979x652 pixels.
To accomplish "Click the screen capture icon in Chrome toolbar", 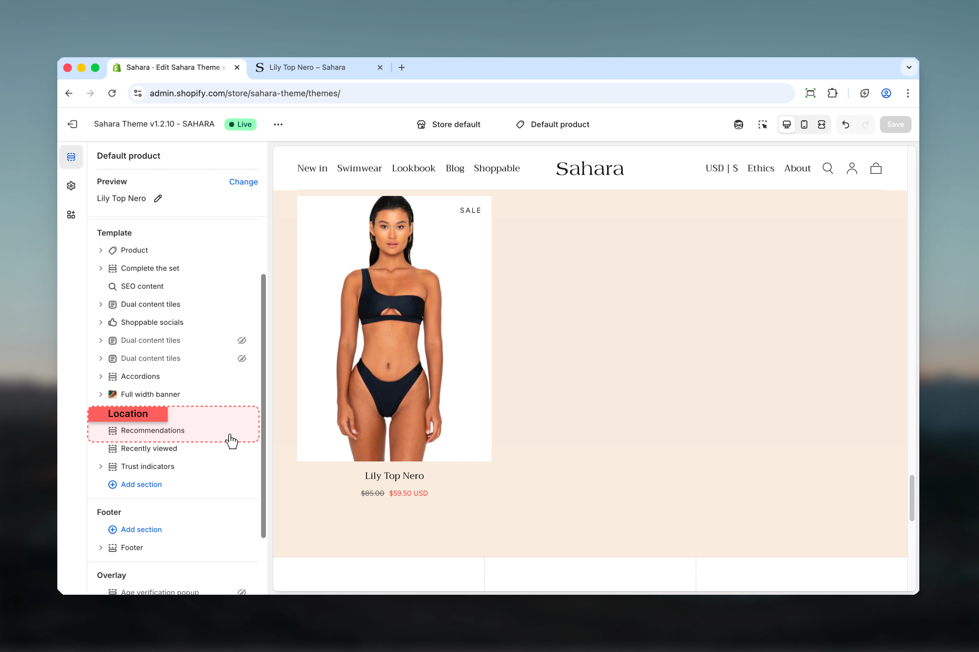I will (x=810, y=93).
